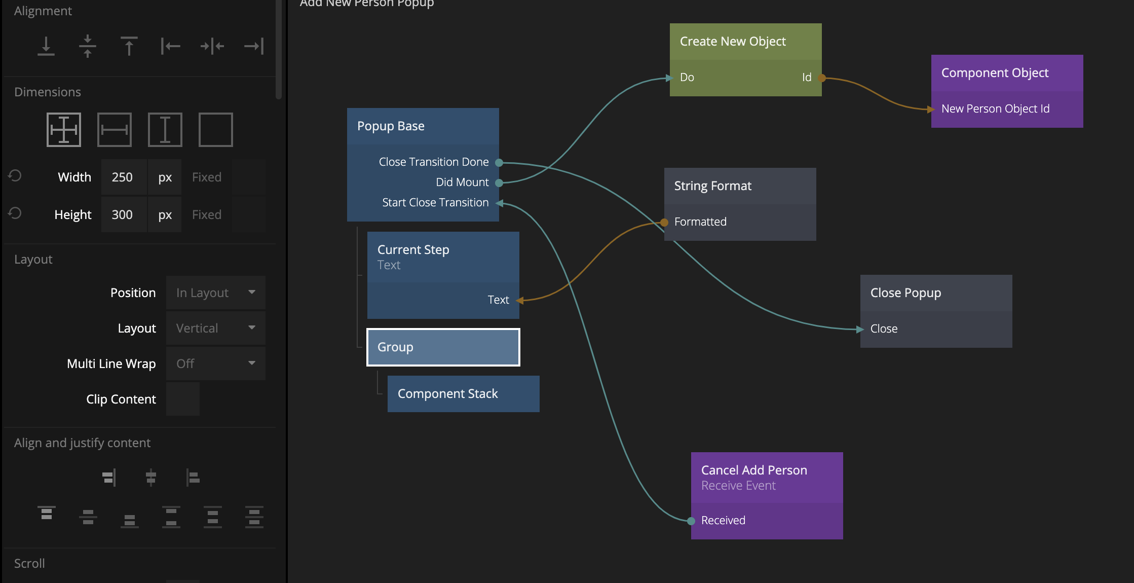Image resolution: width=1134 pixels, height=583 pixels.
Task: Pick the space-between vertical justify icon
Action: pyautogui.click(x=171, y=517)
